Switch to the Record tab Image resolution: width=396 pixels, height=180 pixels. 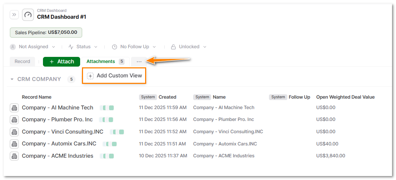(x=22, y=62)
